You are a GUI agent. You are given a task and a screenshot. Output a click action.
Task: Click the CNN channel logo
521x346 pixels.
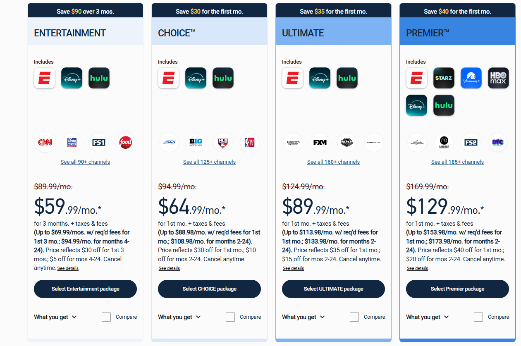click(45, 143)
